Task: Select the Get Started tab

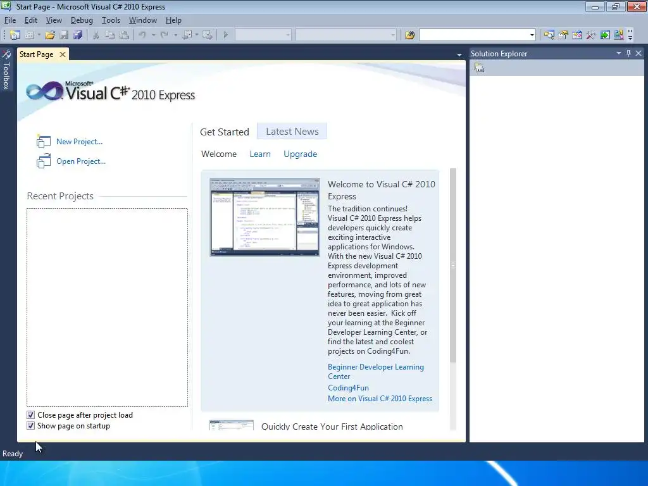Action: click(225, 132)
